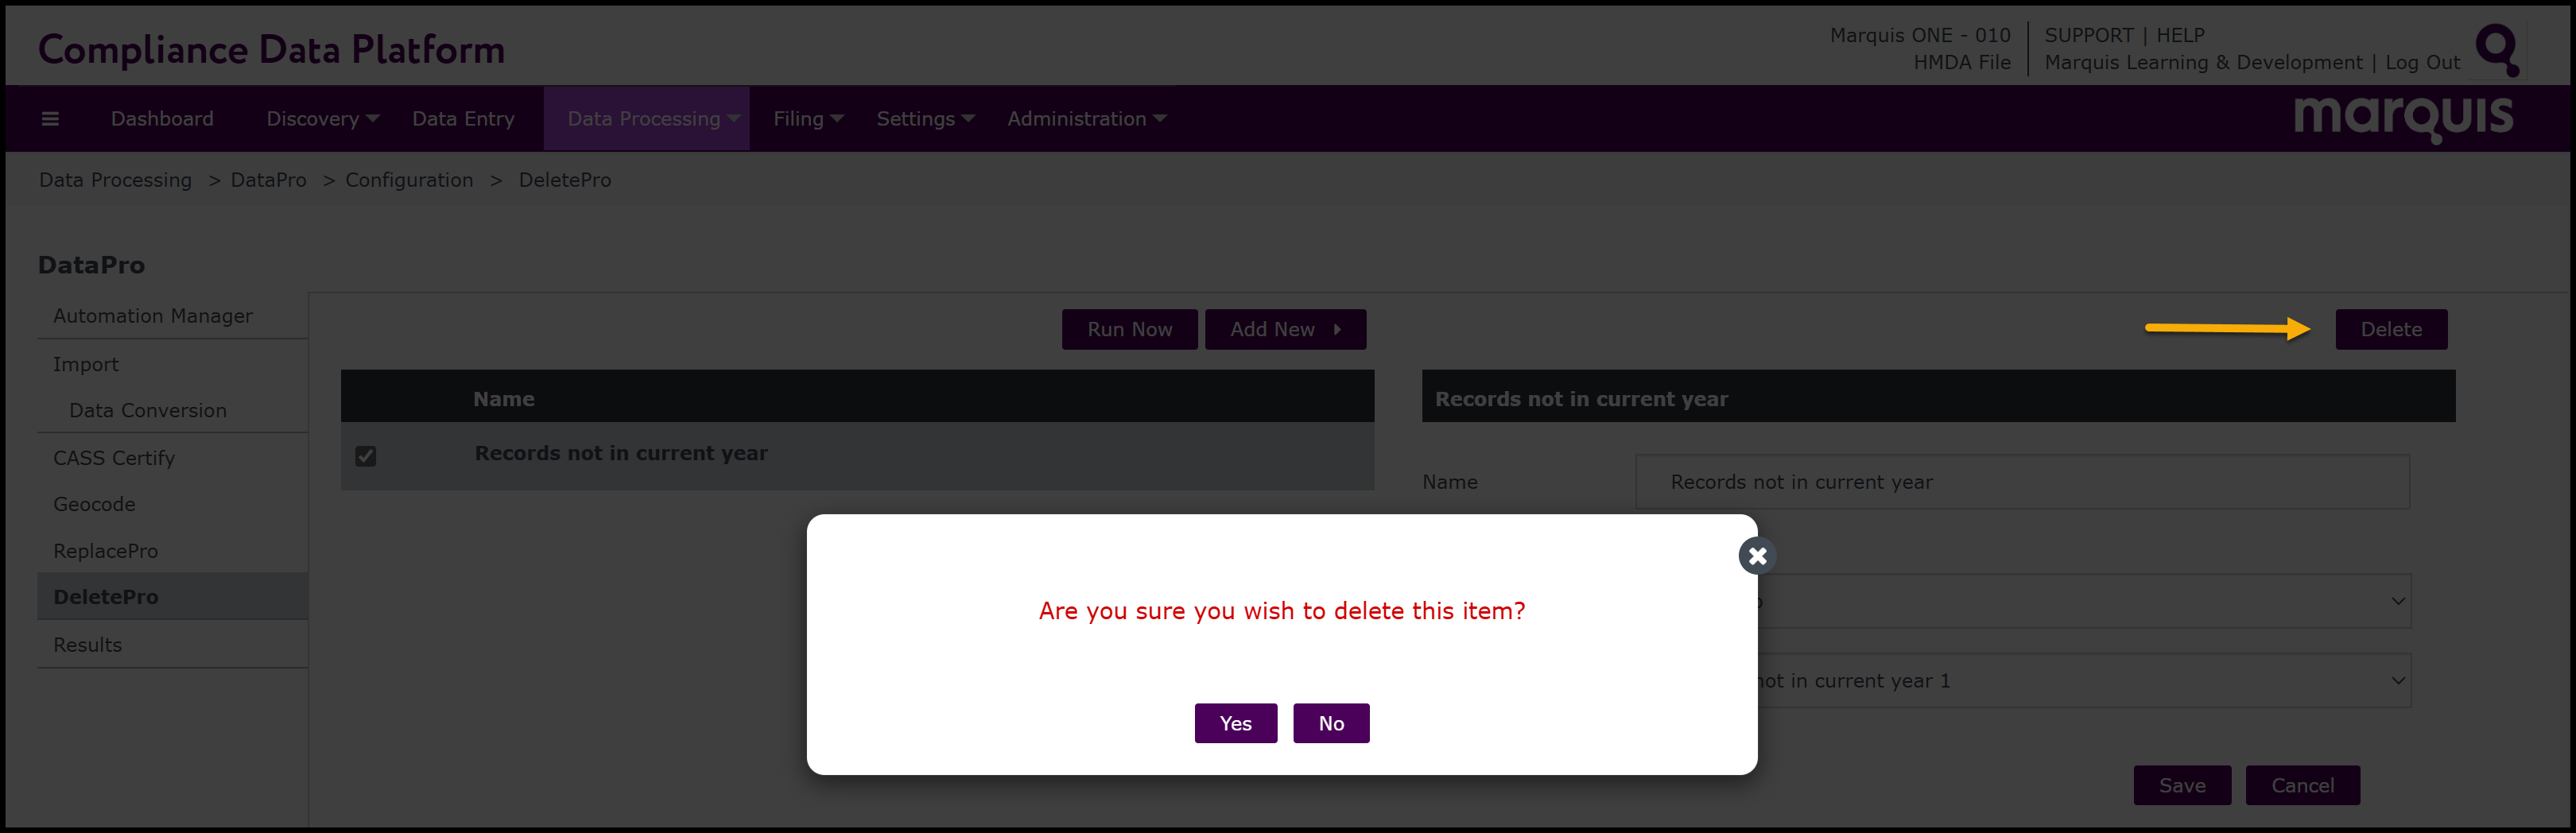Viewport: 2576px width, 833px height.
Task: Go to the Data Entry page
Action: tap(463, 119)
